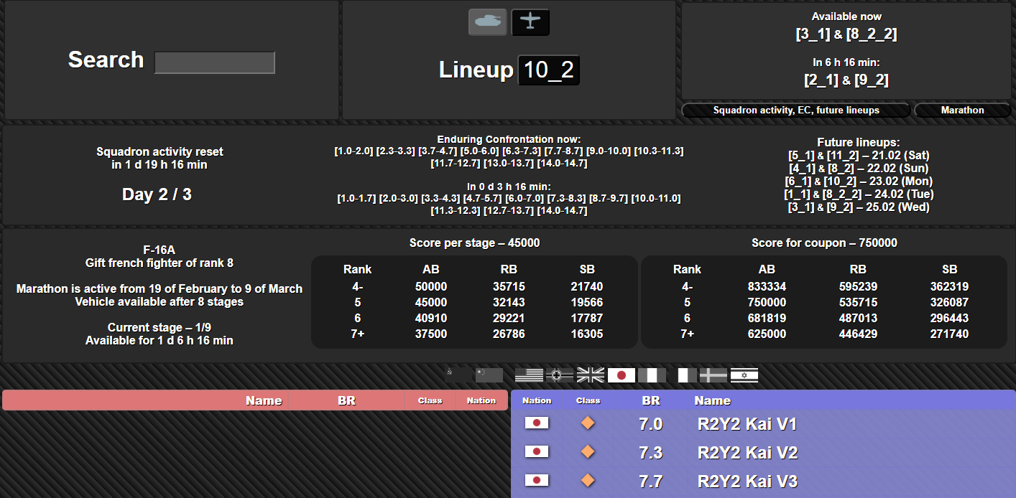Click the Search input field
This screenshot has width=1016, height=498.
pos(214,62)
